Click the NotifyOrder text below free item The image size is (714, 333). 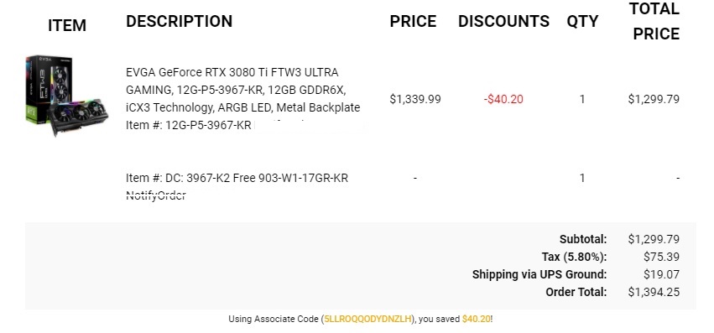[x=156, y=195]
